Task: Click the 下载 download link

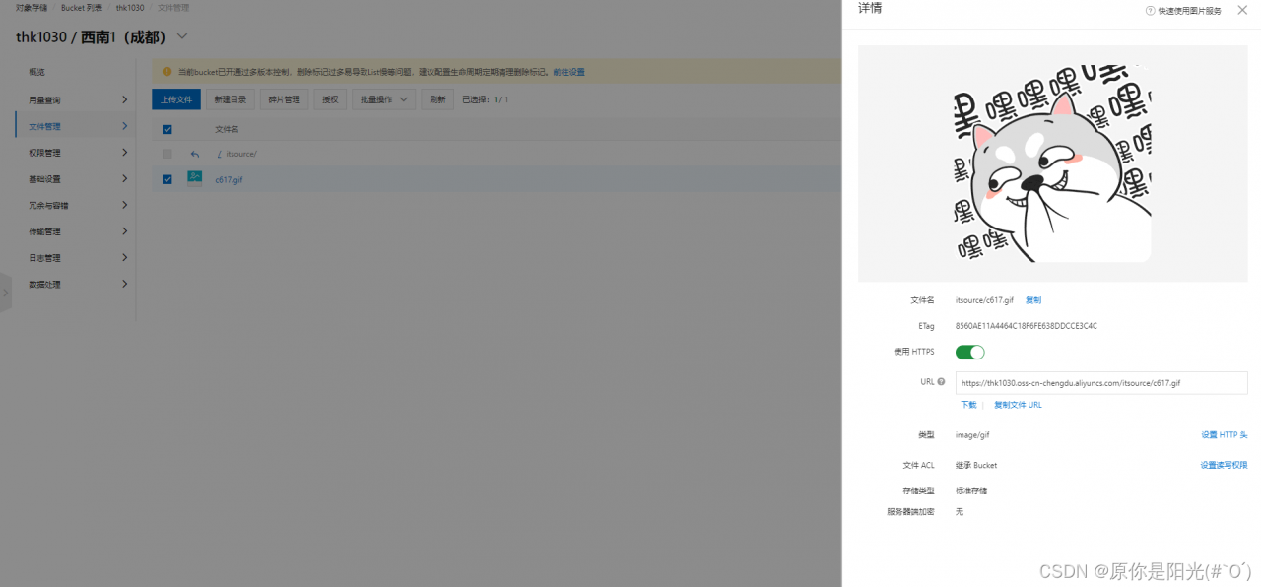Action: pos(968,404)
